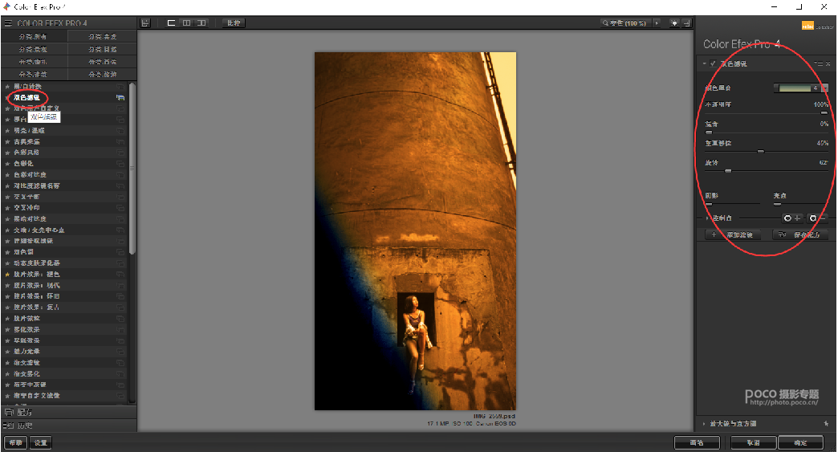
Task: Expand the 控制点 control points section
Action: pos(707,218)
